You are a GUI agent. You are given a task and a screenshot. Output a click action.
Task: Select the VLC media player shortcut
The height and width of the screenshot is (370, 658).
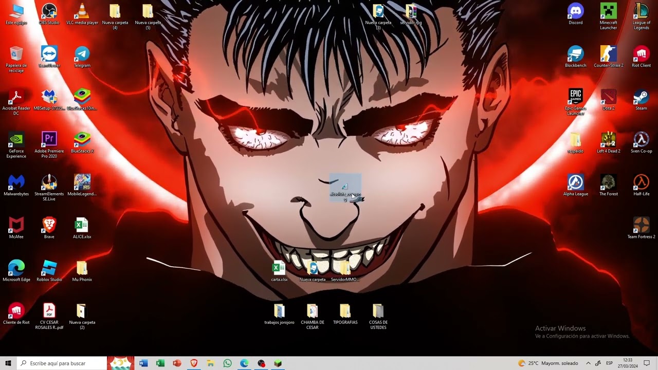pos(82,14)
